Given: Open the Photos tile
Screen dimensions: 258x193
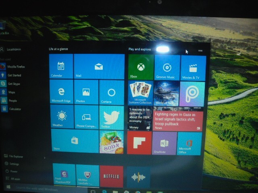Looking at the screenshot, I should coord(86,92).
